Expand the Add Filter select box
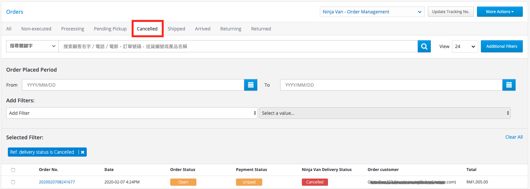 pyautogui.click(x=132, y=113)
